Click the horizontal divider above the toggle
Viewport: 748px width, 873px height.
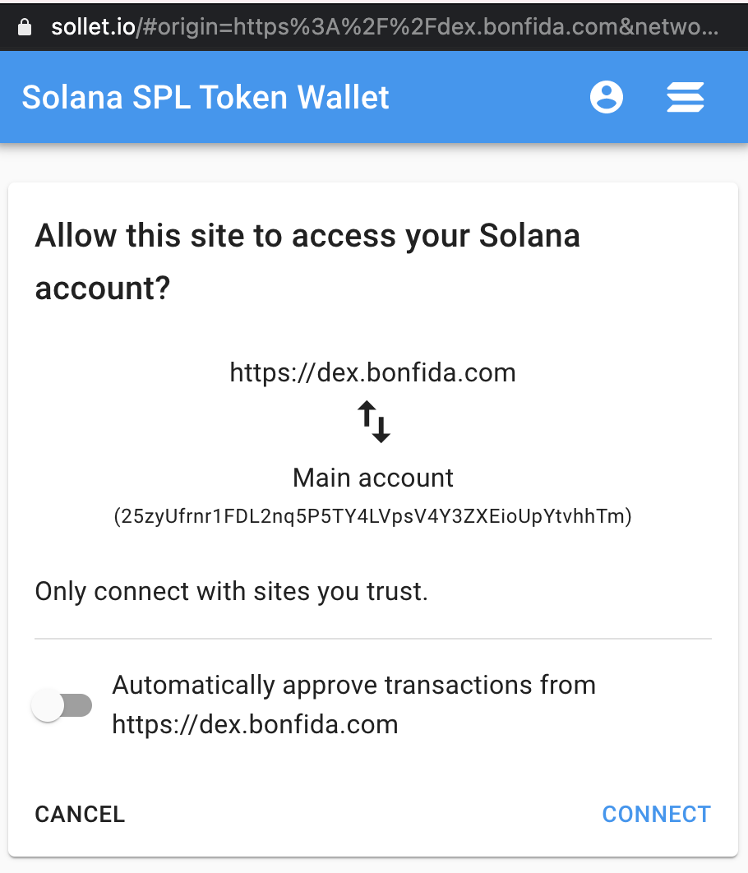[373, 639]
